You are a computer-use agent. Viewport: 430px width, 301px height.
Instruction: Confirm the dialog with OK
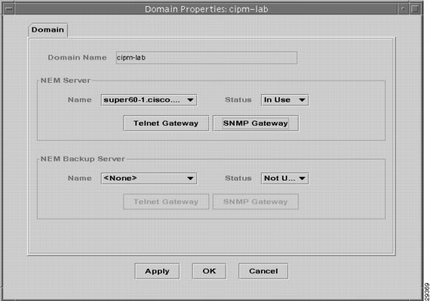[x=209, y=271]
